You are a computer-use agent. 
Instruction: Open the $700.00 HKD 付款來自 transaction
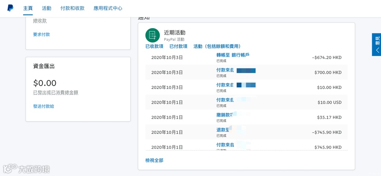(225, 70)
